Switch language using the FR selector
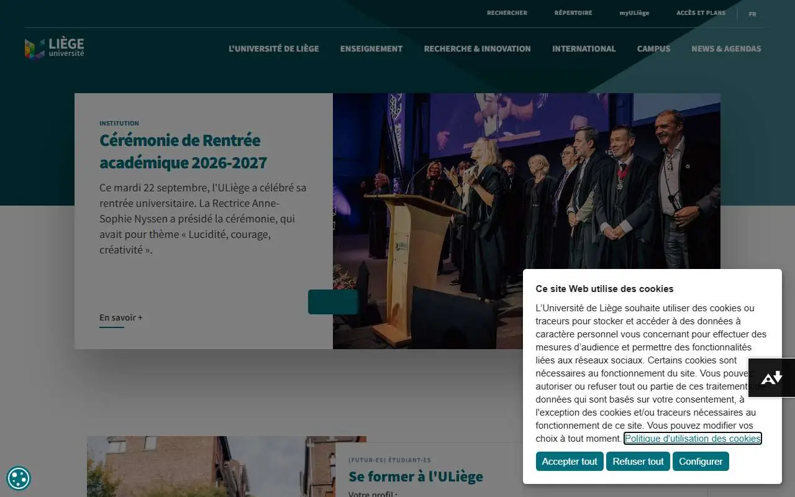Viewport: 795px width, 497px height. pyautogui.click(x=752, y=14)
